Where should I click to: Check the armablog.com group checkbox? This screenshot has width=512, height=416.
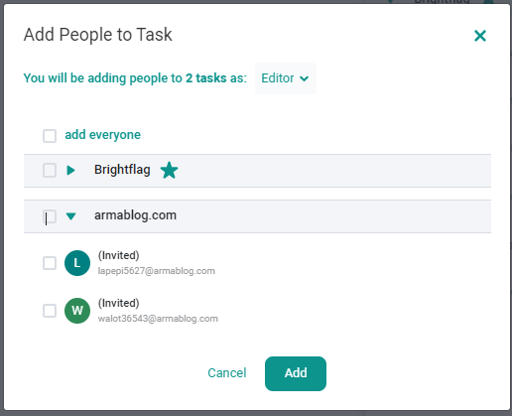pos(50,216)
